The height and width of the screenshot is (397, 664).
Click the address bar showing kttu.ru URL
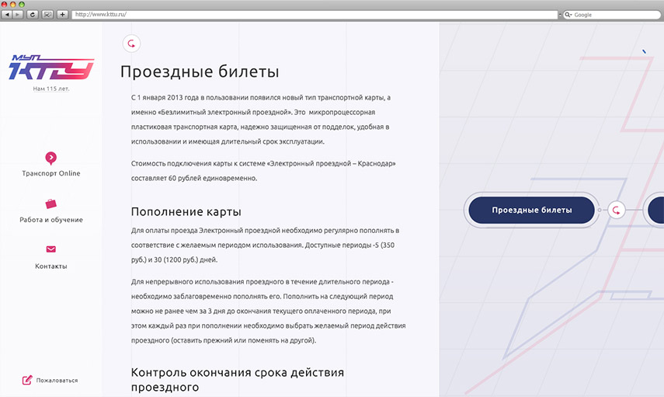pyautogui.click(x=315, y=15)
